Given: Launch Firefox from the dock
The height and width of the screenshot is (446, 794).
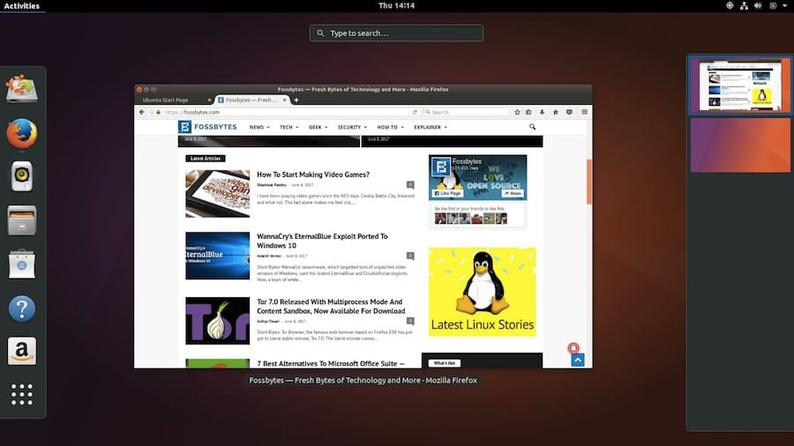Looking at the screenshot, I should 22,133.
